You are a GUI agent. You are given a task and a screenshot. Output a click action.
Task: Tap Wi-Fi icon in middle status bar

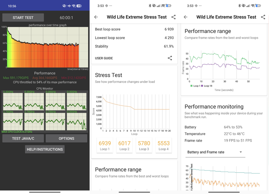click(x=163, y=6)
